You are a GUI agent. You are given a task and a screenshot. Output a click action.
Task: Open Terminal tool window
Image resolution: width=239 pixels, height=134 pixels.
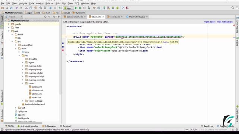click(x=65, y=126)
